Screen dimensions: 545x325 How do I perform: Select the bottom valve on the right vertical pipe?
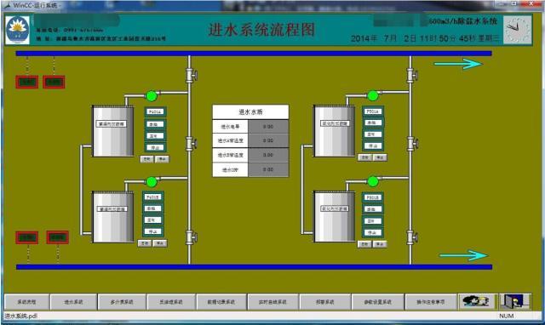point(412,237)
